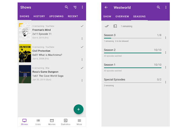Open search in the Westworld screen
This screenshot has width=188, height=129.
coord(159,7)
